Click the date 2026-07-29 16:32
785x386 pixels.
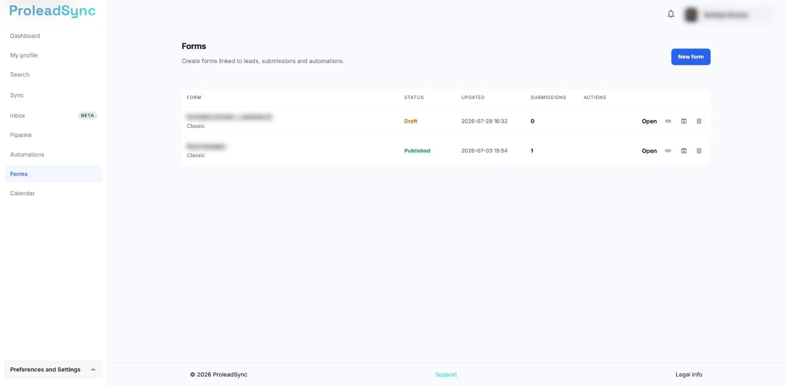(x=484, y=121)
